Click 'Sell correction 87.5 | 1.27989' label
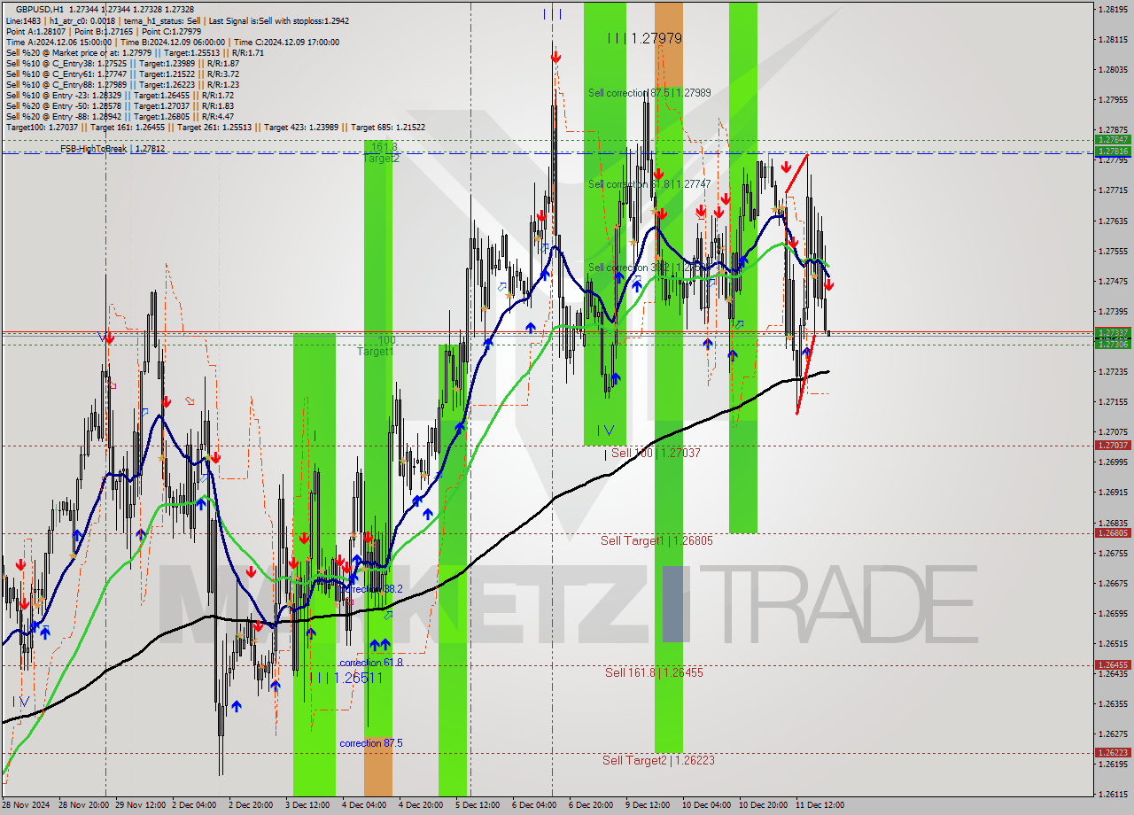 [x=649, y=92]
